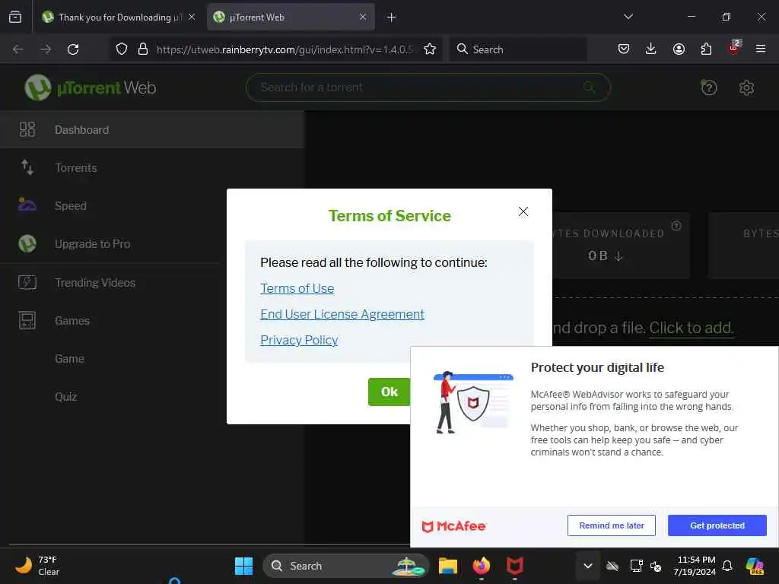Viewport: 779px width, 584px height.
Task: Click the Speed gauge icon
Action: tap(27, 205)
